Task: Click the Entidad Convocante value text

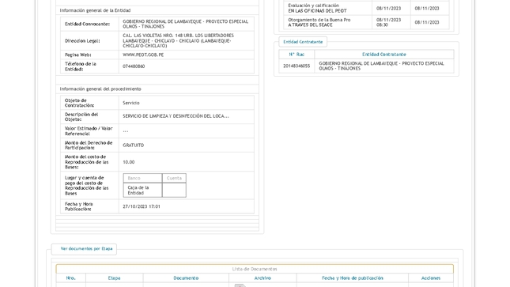Action: pos(185,24)
